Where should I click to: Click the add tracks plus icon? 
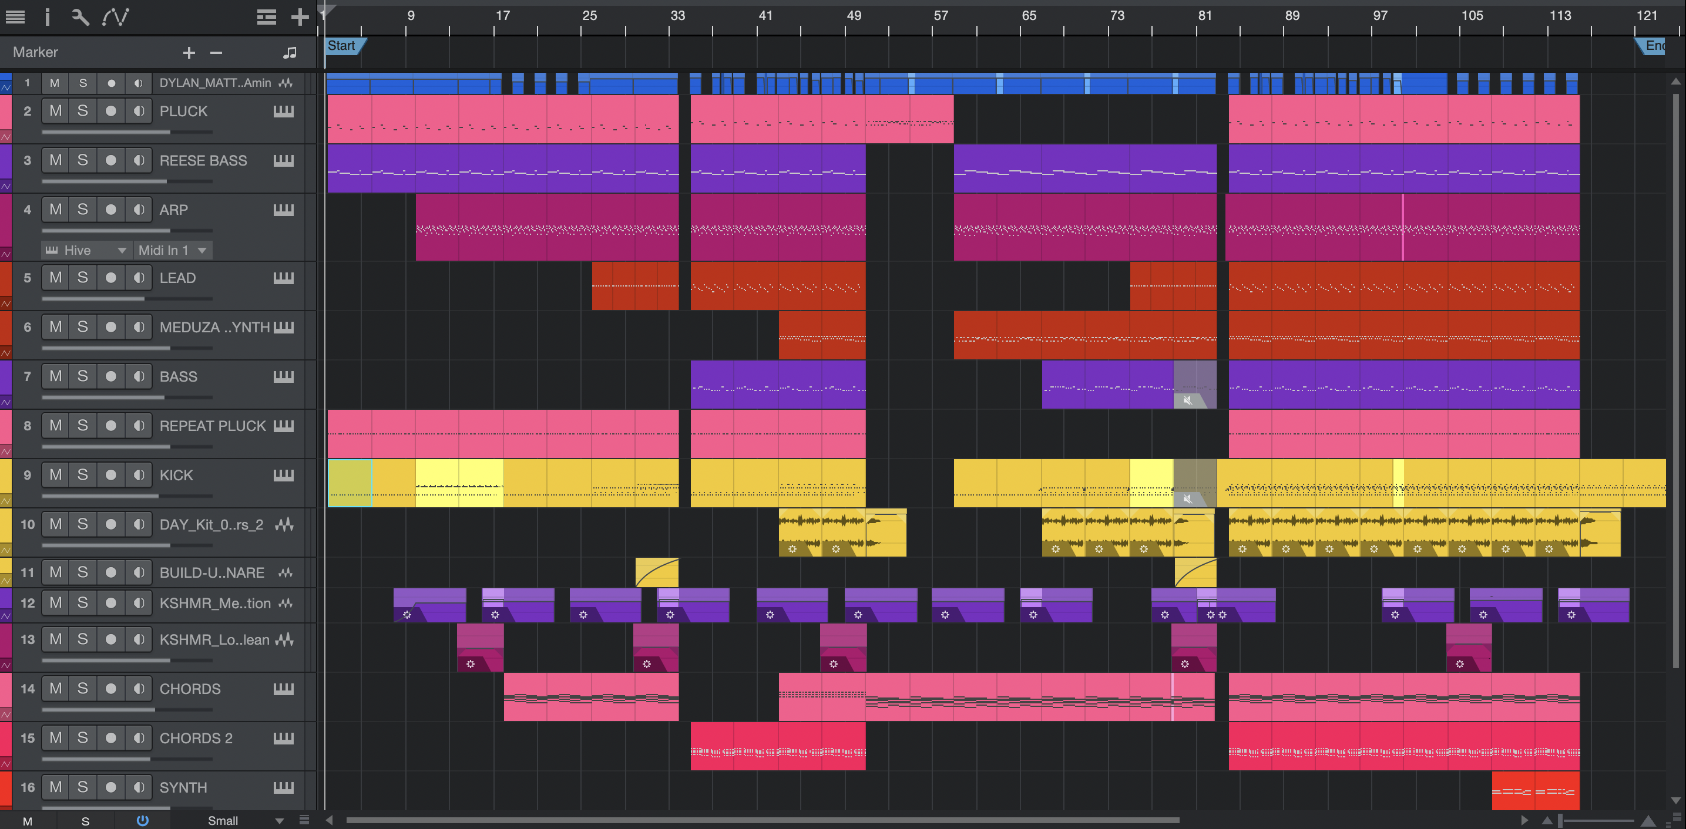(300, 17)
